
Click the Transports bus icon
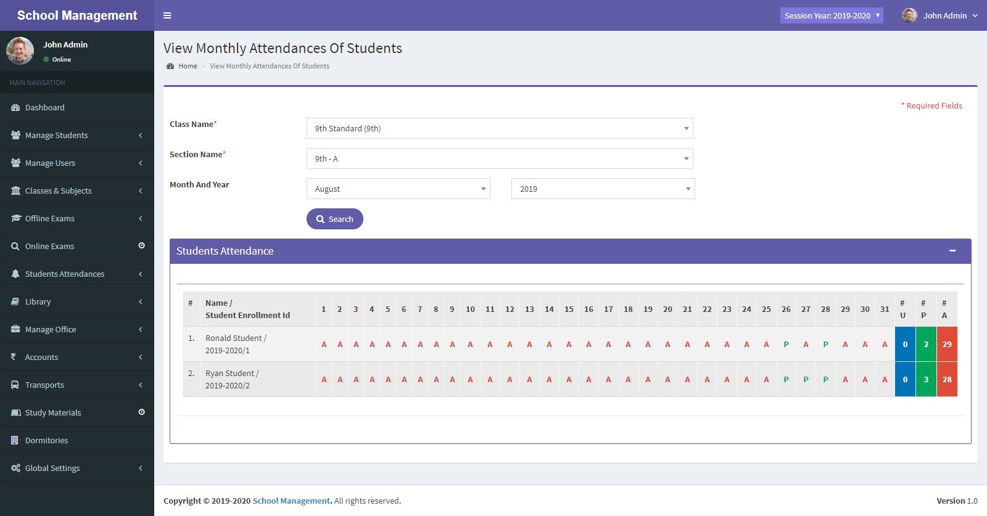(15, 385)
